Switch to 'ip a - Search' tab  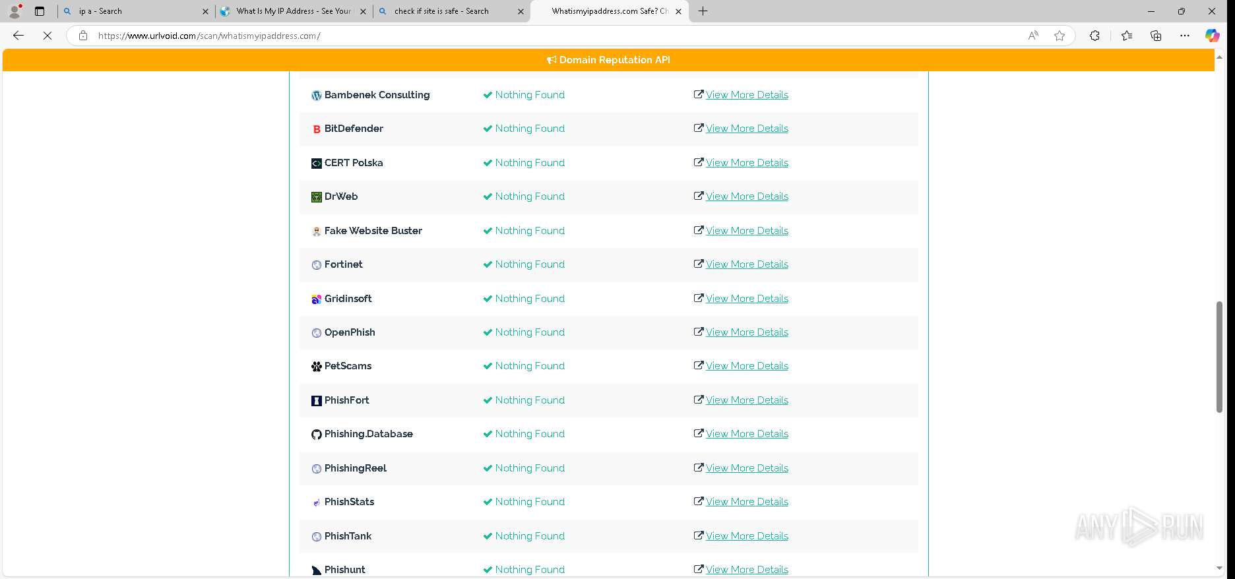pyautogui.click(x=135, y=11)
